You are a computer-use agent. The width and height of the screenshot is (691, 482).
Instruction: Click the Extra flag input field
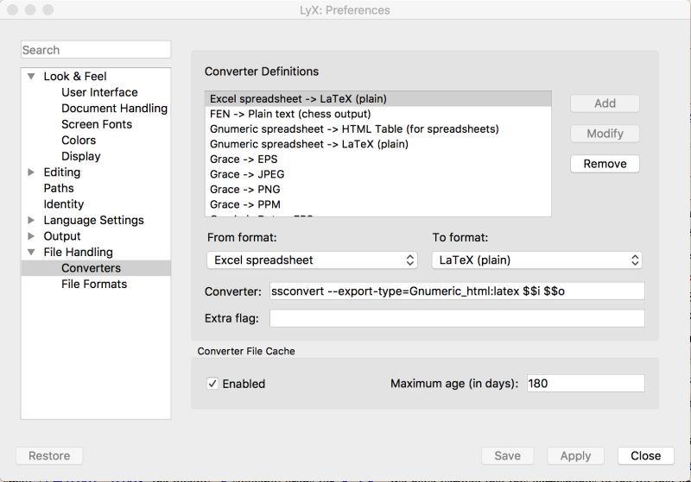pos(457,319)
